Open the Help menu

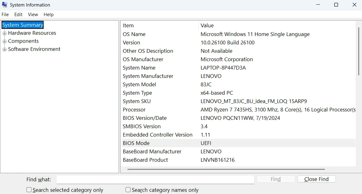click(49, 15)
